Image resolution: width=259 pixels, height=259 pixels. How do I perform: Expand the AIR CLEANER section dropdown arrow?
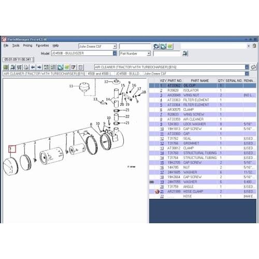coord(247,67)
